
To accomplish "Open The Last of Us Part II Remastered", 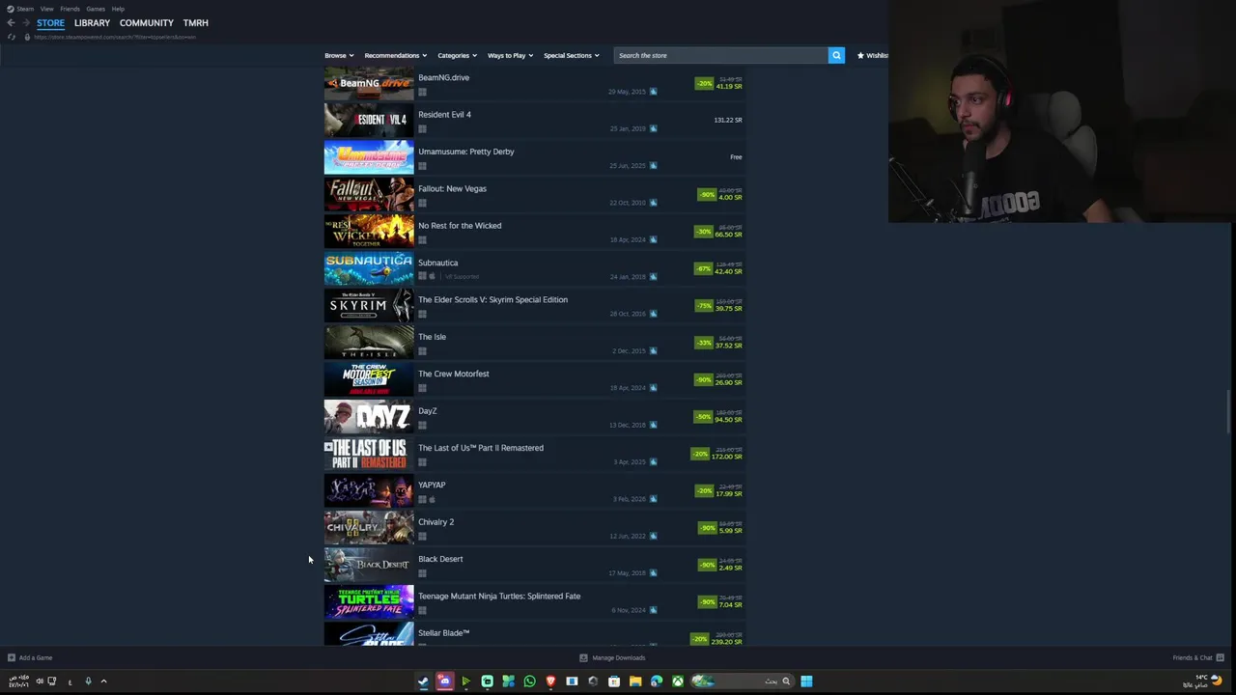I will 481,448.
